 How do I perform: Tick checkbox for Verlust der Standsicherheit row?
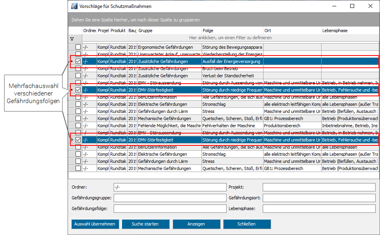coord(78,76)
